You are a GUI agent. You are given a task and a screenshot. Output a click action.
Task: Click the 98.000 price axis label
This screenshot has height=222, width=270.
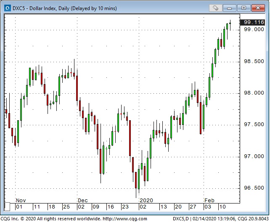coord(254,93)
